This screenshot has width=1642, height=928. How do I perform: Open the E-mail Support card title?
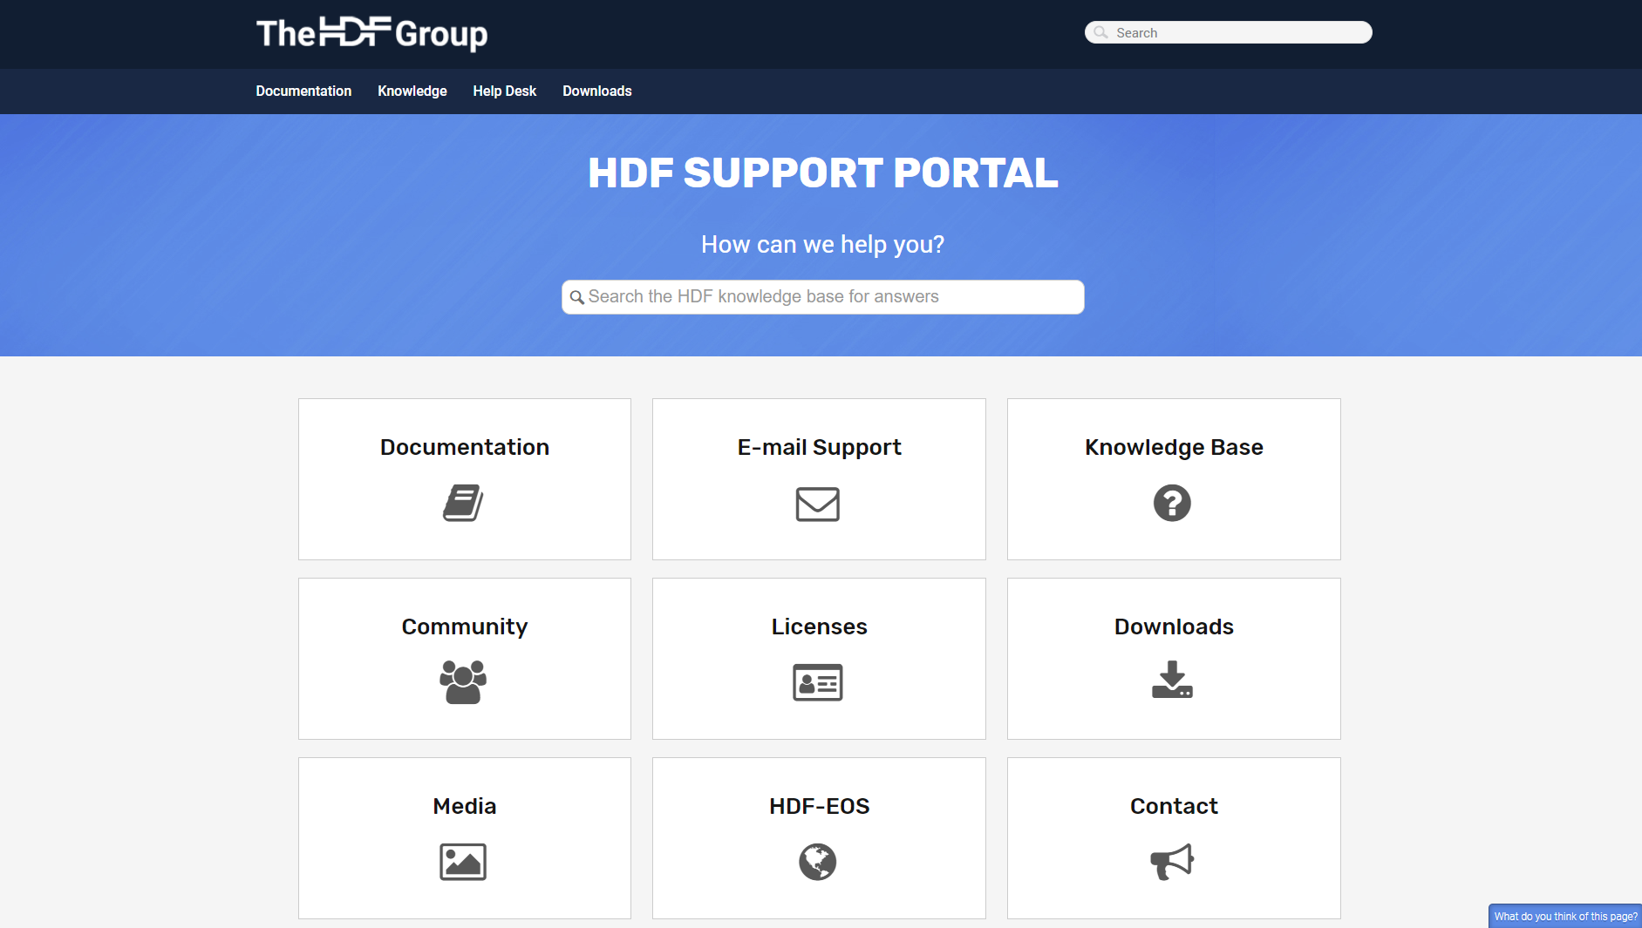[820, 447]
